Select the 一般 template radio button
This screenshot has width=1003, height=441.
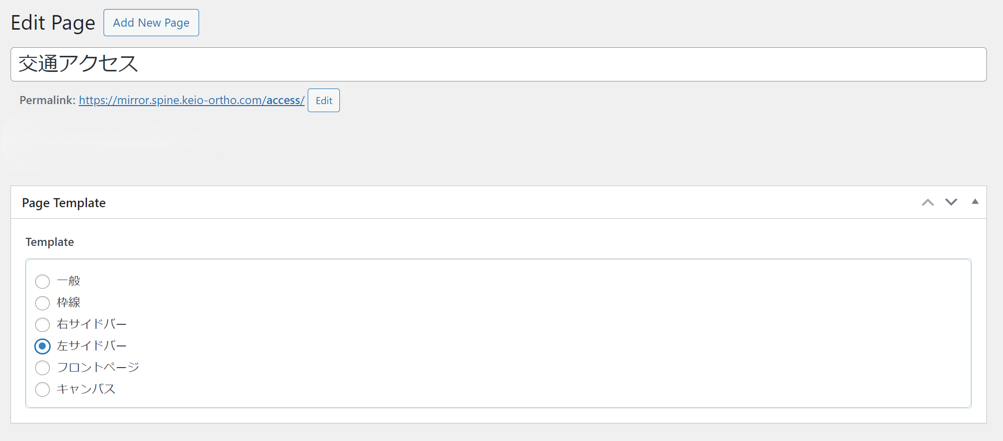pos(43,281)
